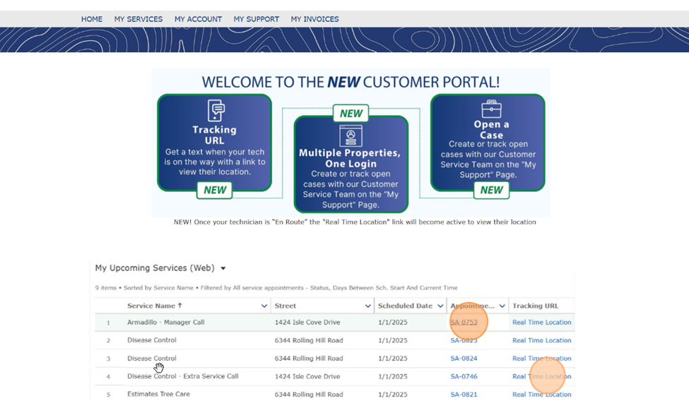This screenshot has width=689, height=400.
Task: Expand the Street column menu chevron
Action: click(x=367, y=306)
